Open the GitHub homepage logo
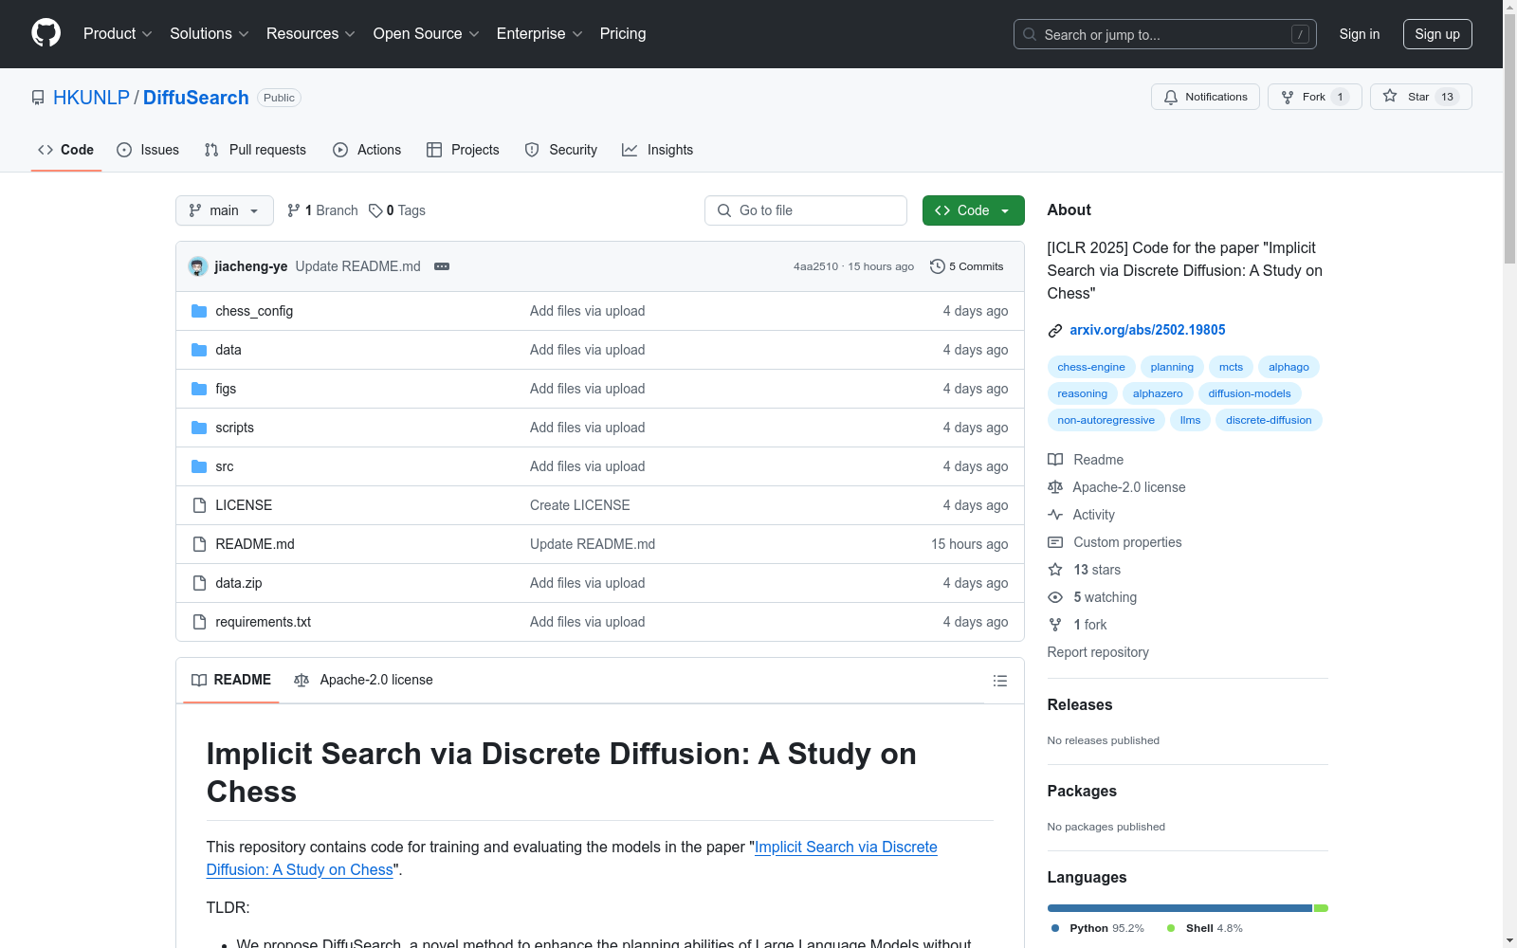Image resolution: width=1517 pixels, height=948 pixels. (46, 33)
